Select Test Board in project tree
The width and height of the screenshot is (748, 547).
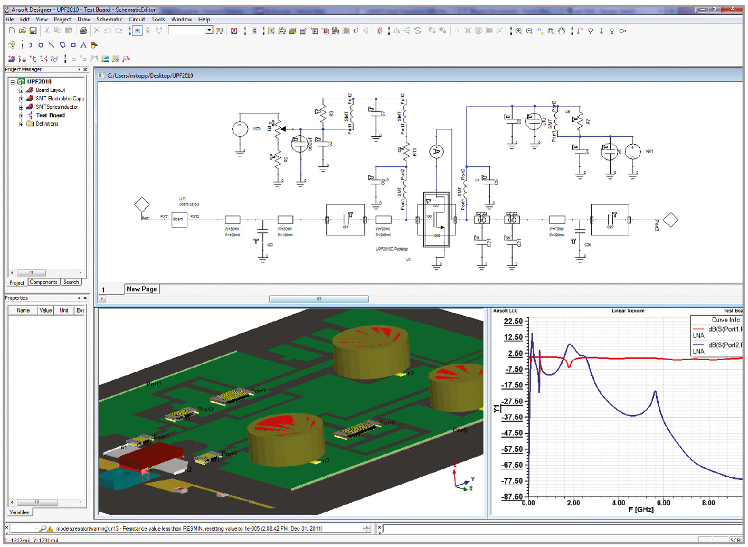point(50,116)
